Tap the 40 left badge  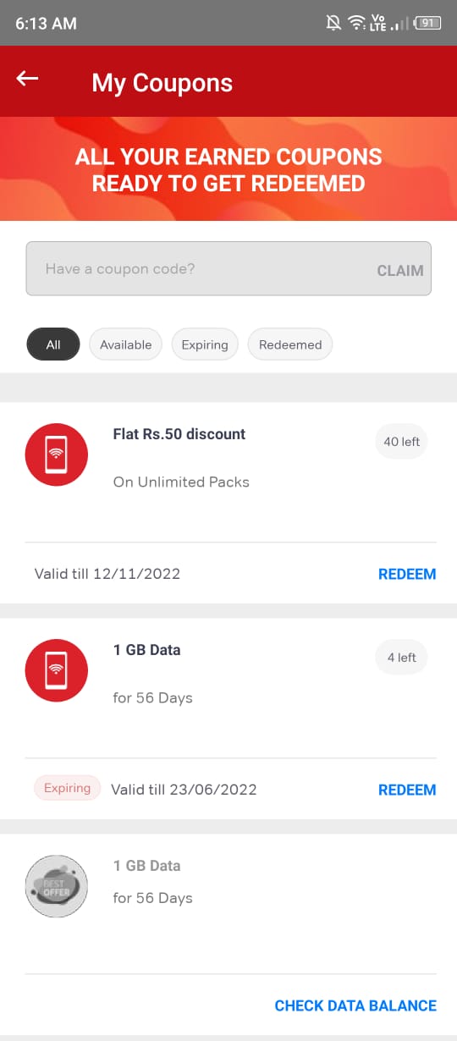(x=402, y=442)
